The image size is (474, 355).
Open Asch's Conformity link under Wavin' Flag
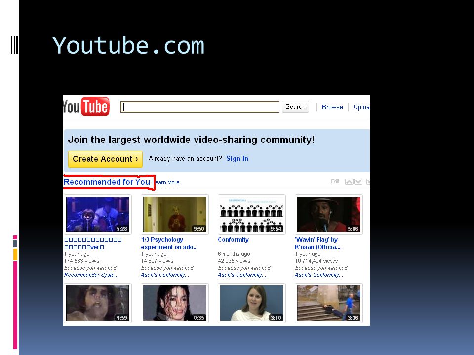point(319,275)
